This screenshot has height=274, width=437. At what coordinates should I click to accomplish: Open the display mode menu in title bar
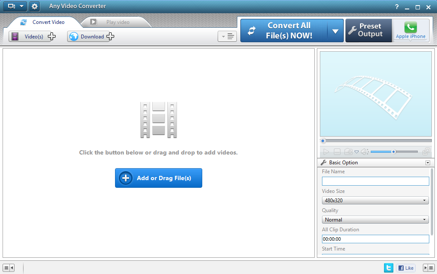(15, 6)
